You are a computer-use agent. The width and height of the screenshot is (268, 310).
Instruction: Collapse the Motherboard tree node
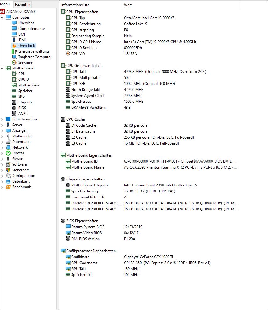click(2, 69)
